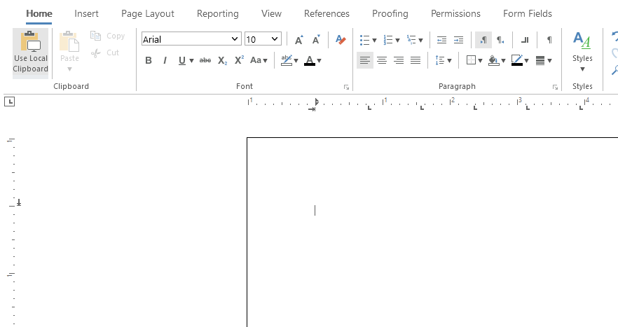The height and width of the screenshot is (327, 618).
Task: Toggle Strikethrough formatting
Action: click(x=205, y=60)
